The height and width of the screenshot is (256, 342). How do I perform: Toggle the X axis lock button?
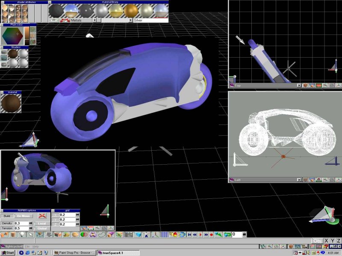point(326,241)
